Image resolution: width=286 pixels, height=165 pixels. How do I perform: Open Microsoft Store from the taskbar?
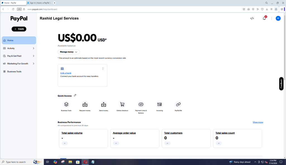coord(78,162)
